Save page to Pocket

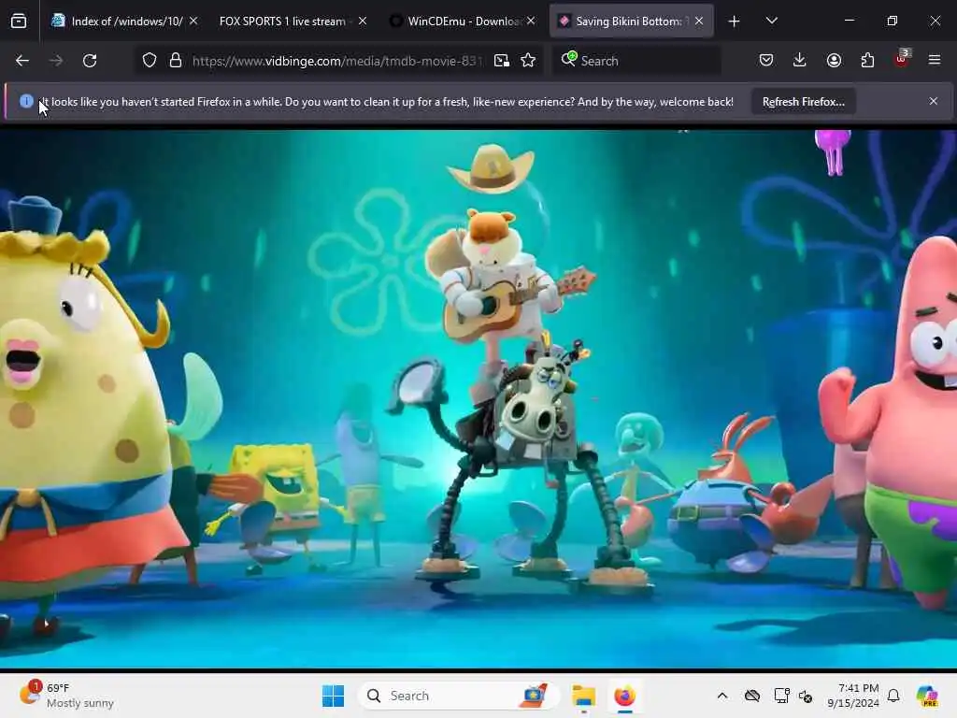pyautogui.click(x=766, y=61)
